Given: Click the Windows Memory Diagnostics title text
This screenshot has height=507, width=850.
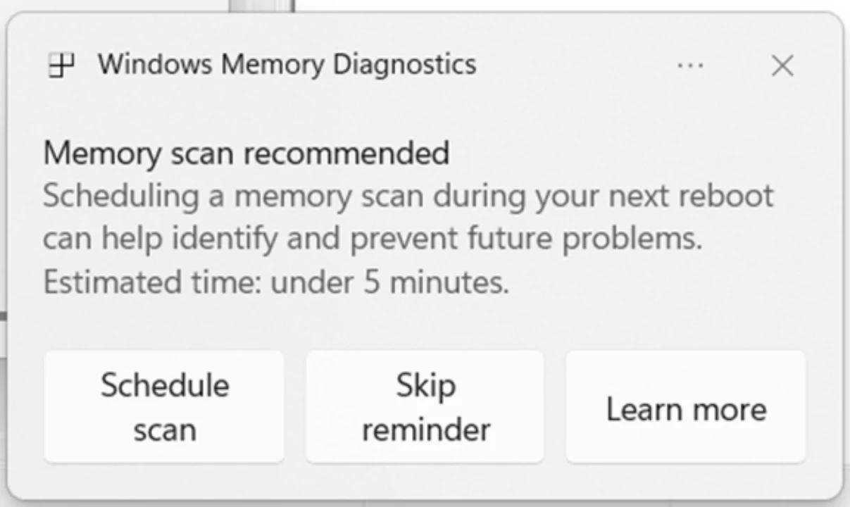Looking at the screenshot, I should point(287,65).
